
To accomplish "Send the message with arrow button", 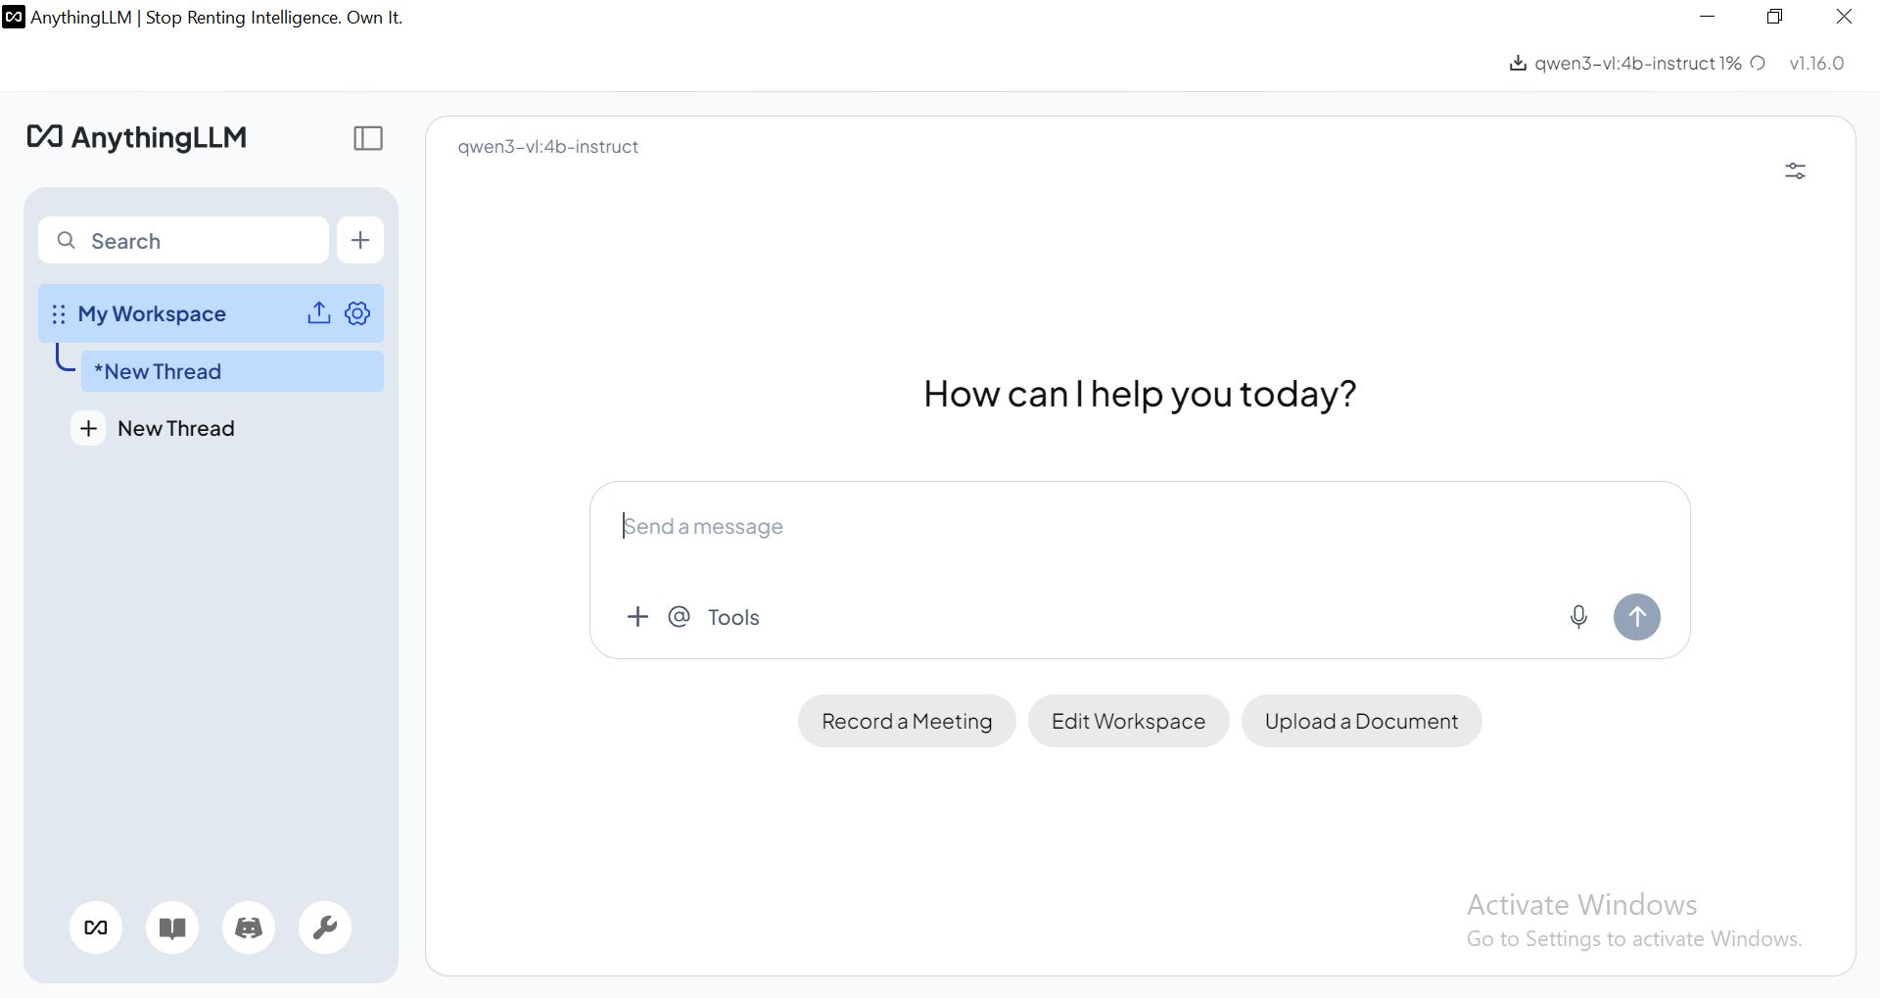I will coord(1637,617).
